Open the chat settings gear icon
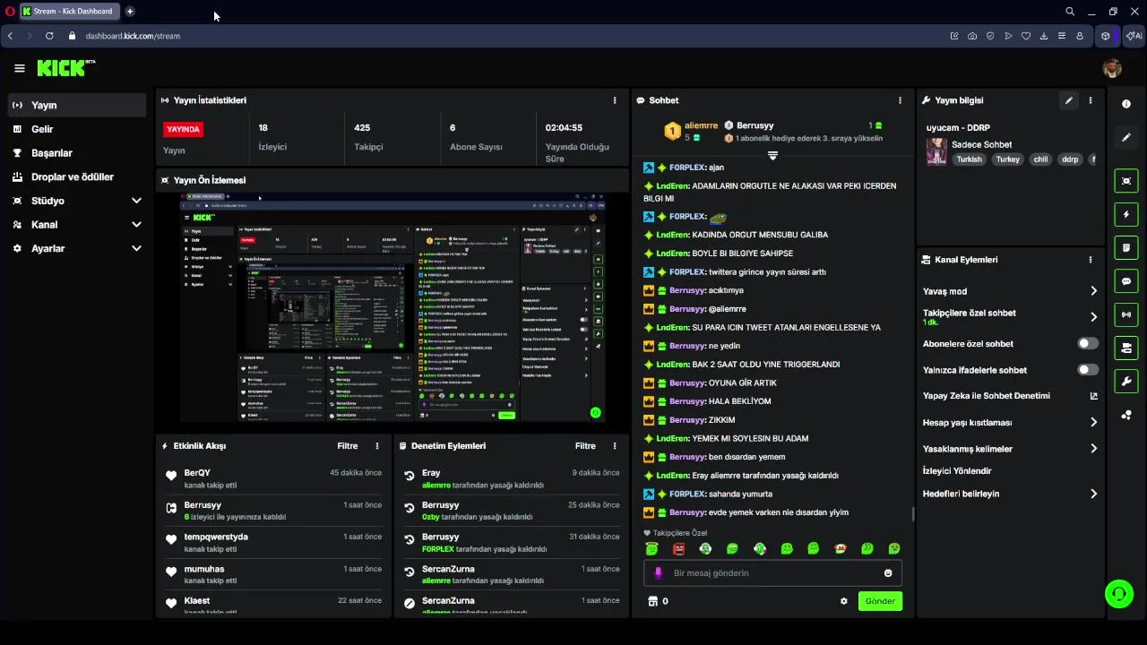The image size is (1147, 645). 843,601
